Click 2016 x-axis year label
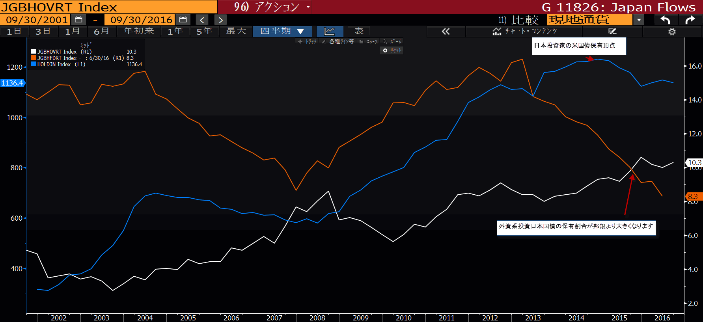The width and height of the screenshot is (703, 322). 662,318
